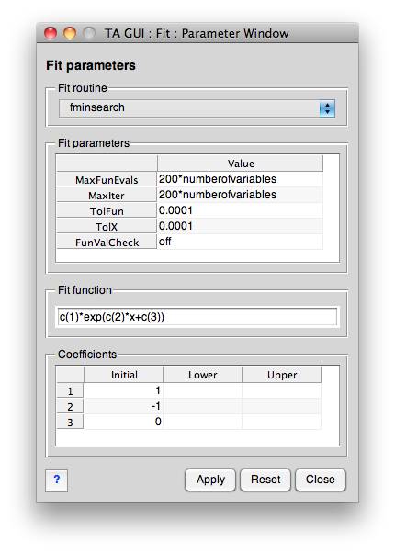Select Initial value cell for coefficient 1
The width and height of the screenshot is (395, 553).
(123, 390)
